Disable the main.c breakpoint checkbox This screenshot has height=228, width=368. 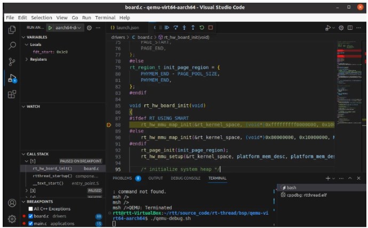coord(30,224)
